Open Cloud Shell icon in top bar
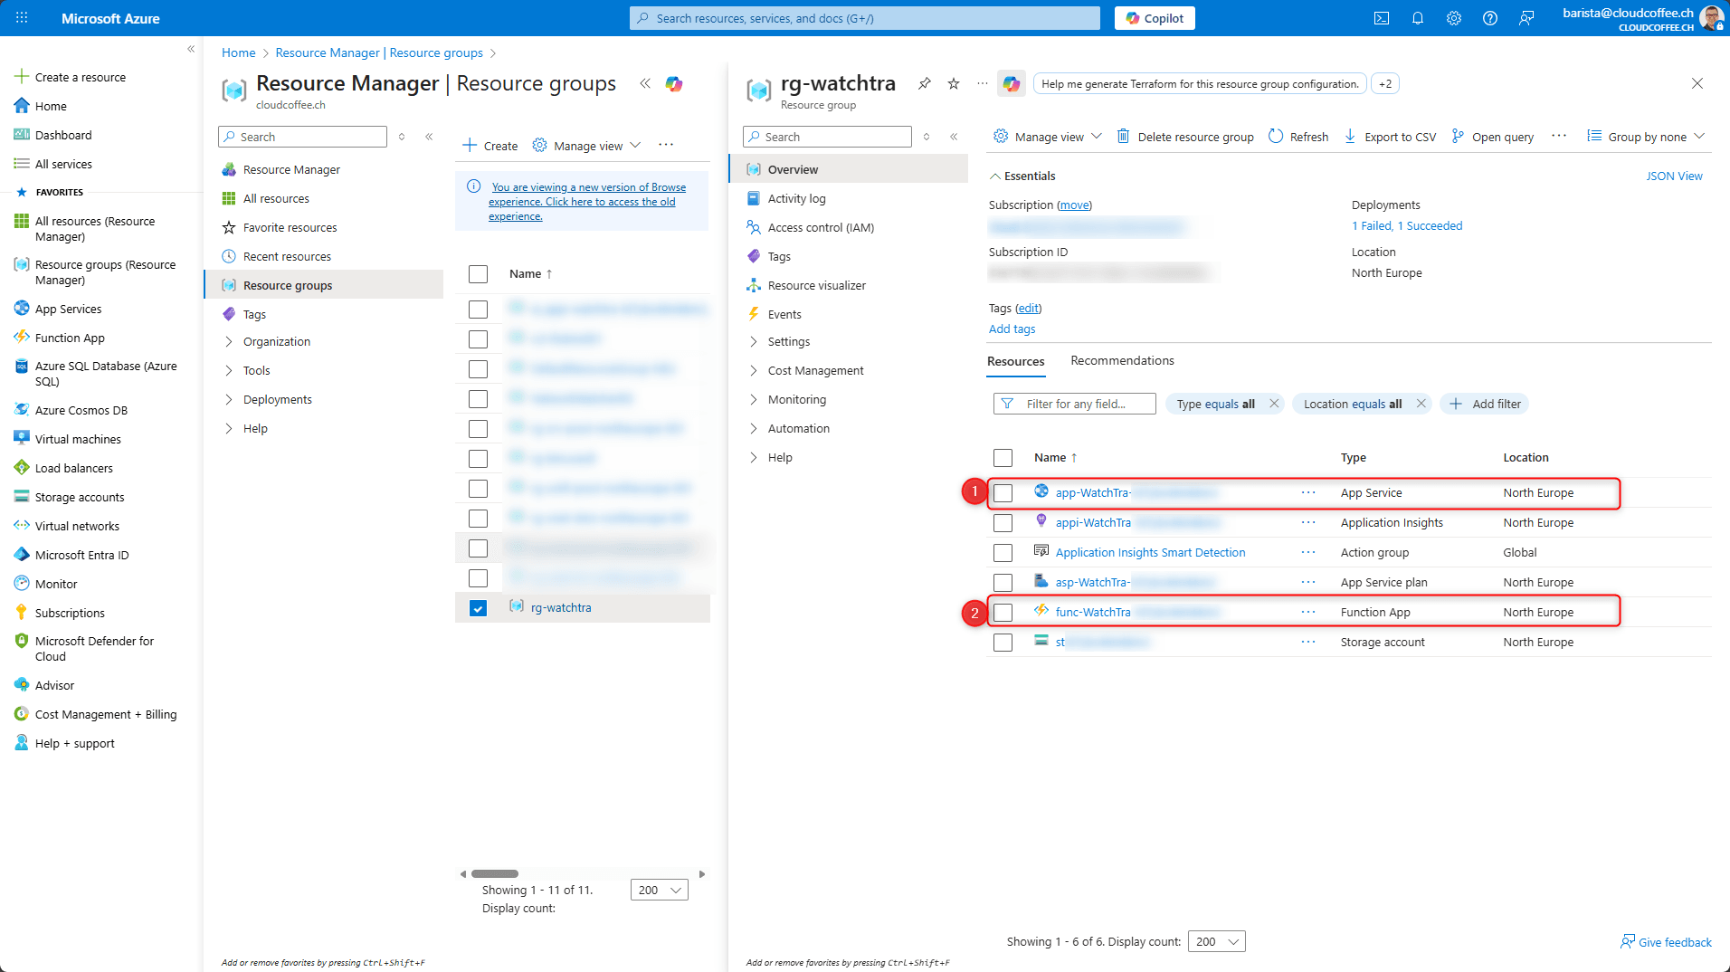Image resolution: width=1730 pixels, height=972 pixels. point(1381,18)
